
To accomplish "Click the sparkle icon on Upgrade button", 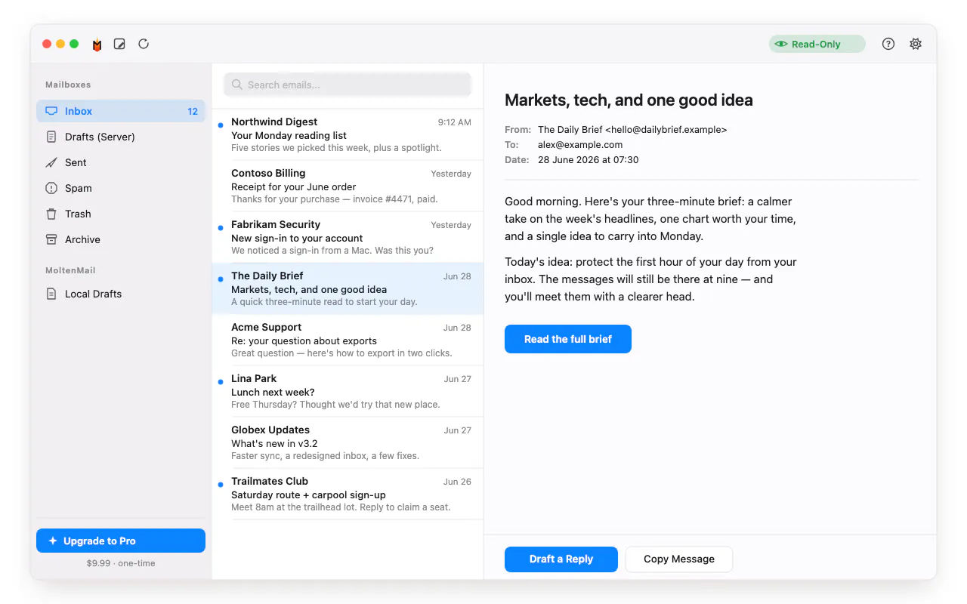I will (52, 541).
